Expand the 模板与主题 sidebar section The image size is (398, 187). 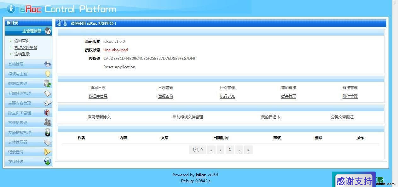tap(29, 74)
